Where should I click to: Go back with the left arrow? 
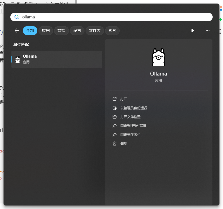[x=17, y=31]
